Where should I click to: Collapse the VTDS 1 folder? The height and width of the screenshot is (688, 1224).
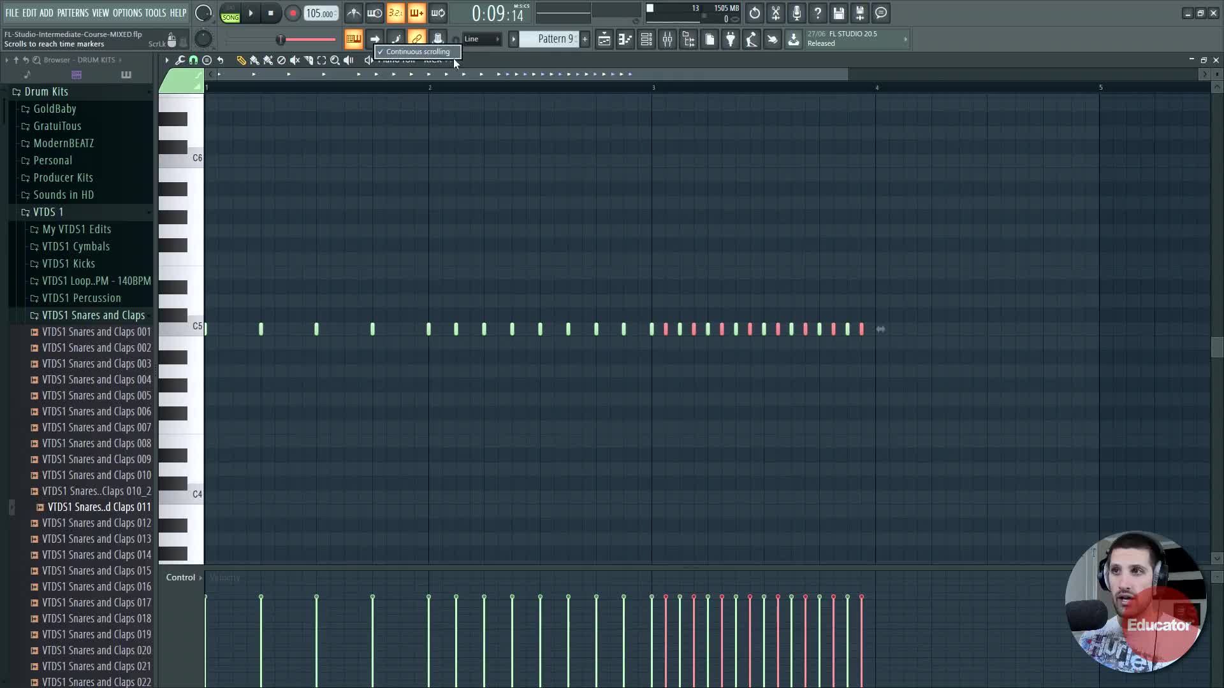pos(48,212)
